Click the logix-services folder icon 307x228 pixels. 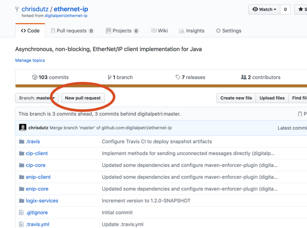pos(22,201)
